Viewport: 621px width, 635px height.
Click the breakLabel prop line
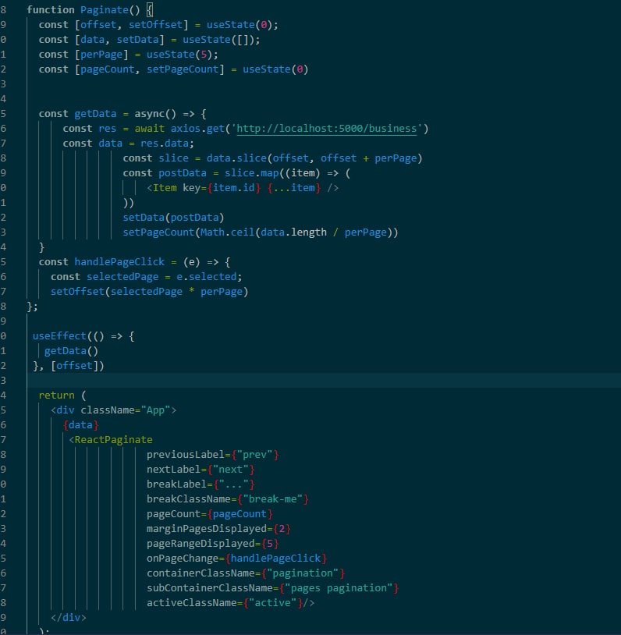coord(200,484)
